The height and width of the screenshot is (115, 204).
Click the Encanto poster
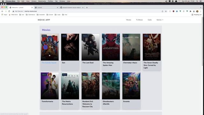click(x=131, y=86)
